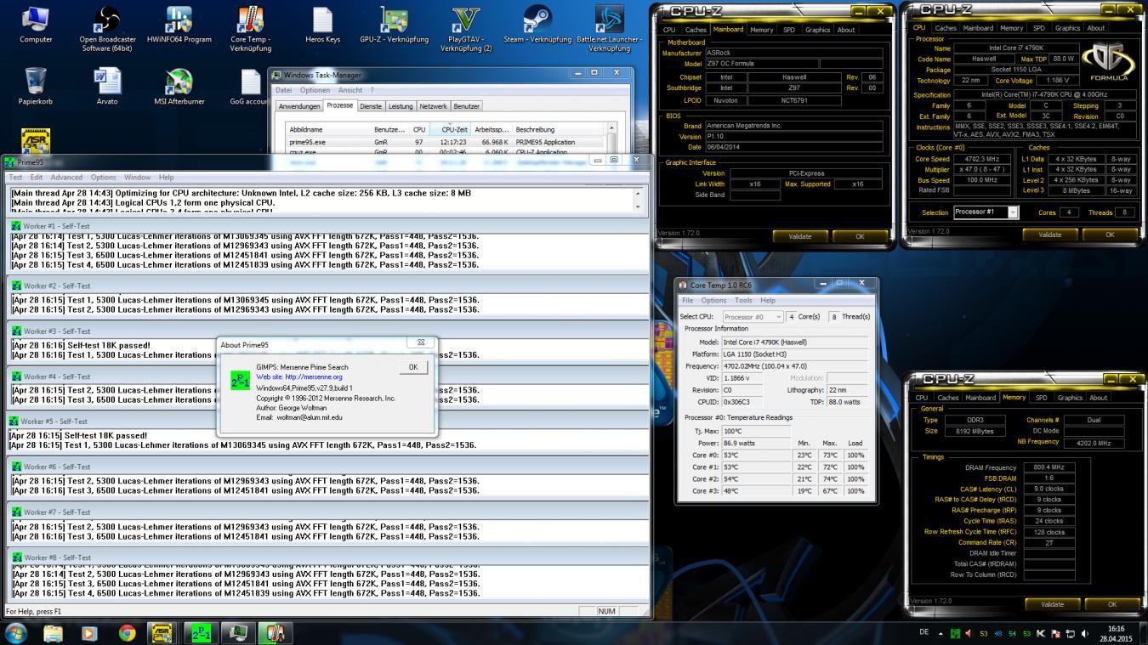
Task: Select the Core Temp desktop shortcut
Action: coord(250,28)
